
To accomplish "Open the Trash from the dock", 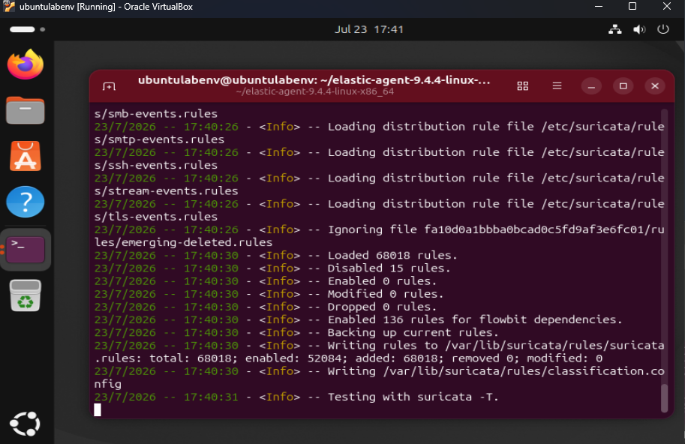I will point(26,296).
